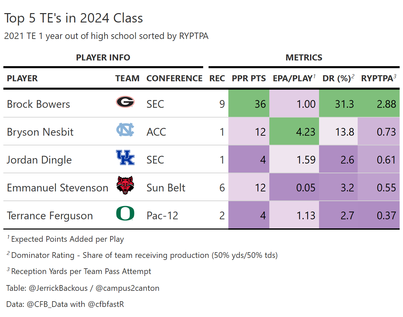Click the North Carolina Tar Heels logo
This screenshot has height=317, width=403.
coord(125,130)
